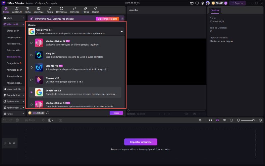Viewport: 265px width, 166px height.
Task: Select the MiniMax Hailuo 2.3 radio button
Action: (31, 105)
